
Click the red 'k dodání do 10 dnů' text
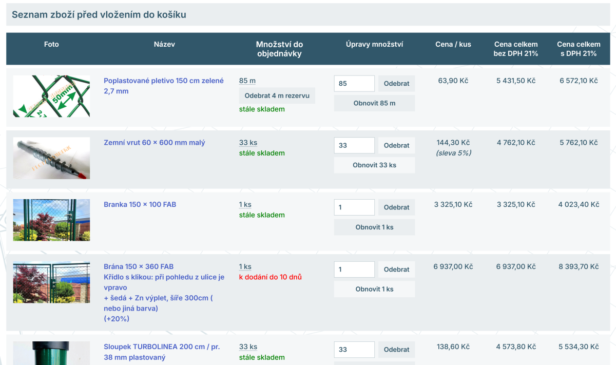pyautogui.click(x=271, y=277)
